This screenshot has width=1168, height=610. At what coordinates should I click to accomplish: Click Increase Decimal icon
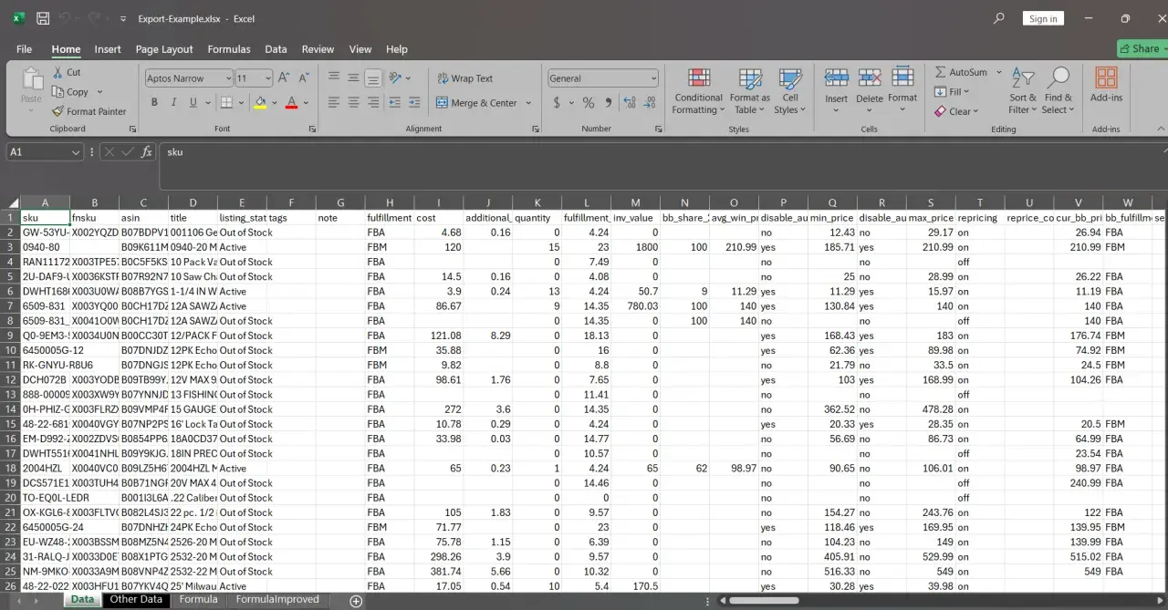629,103
